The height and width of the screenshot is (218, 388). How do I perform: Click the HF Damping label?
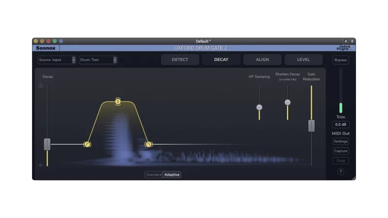coord(259,77)
